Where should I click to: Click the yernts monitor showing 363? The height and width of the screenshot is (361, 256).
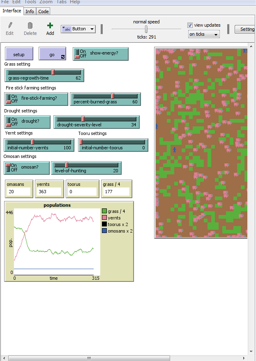click(x=49, y=189)
